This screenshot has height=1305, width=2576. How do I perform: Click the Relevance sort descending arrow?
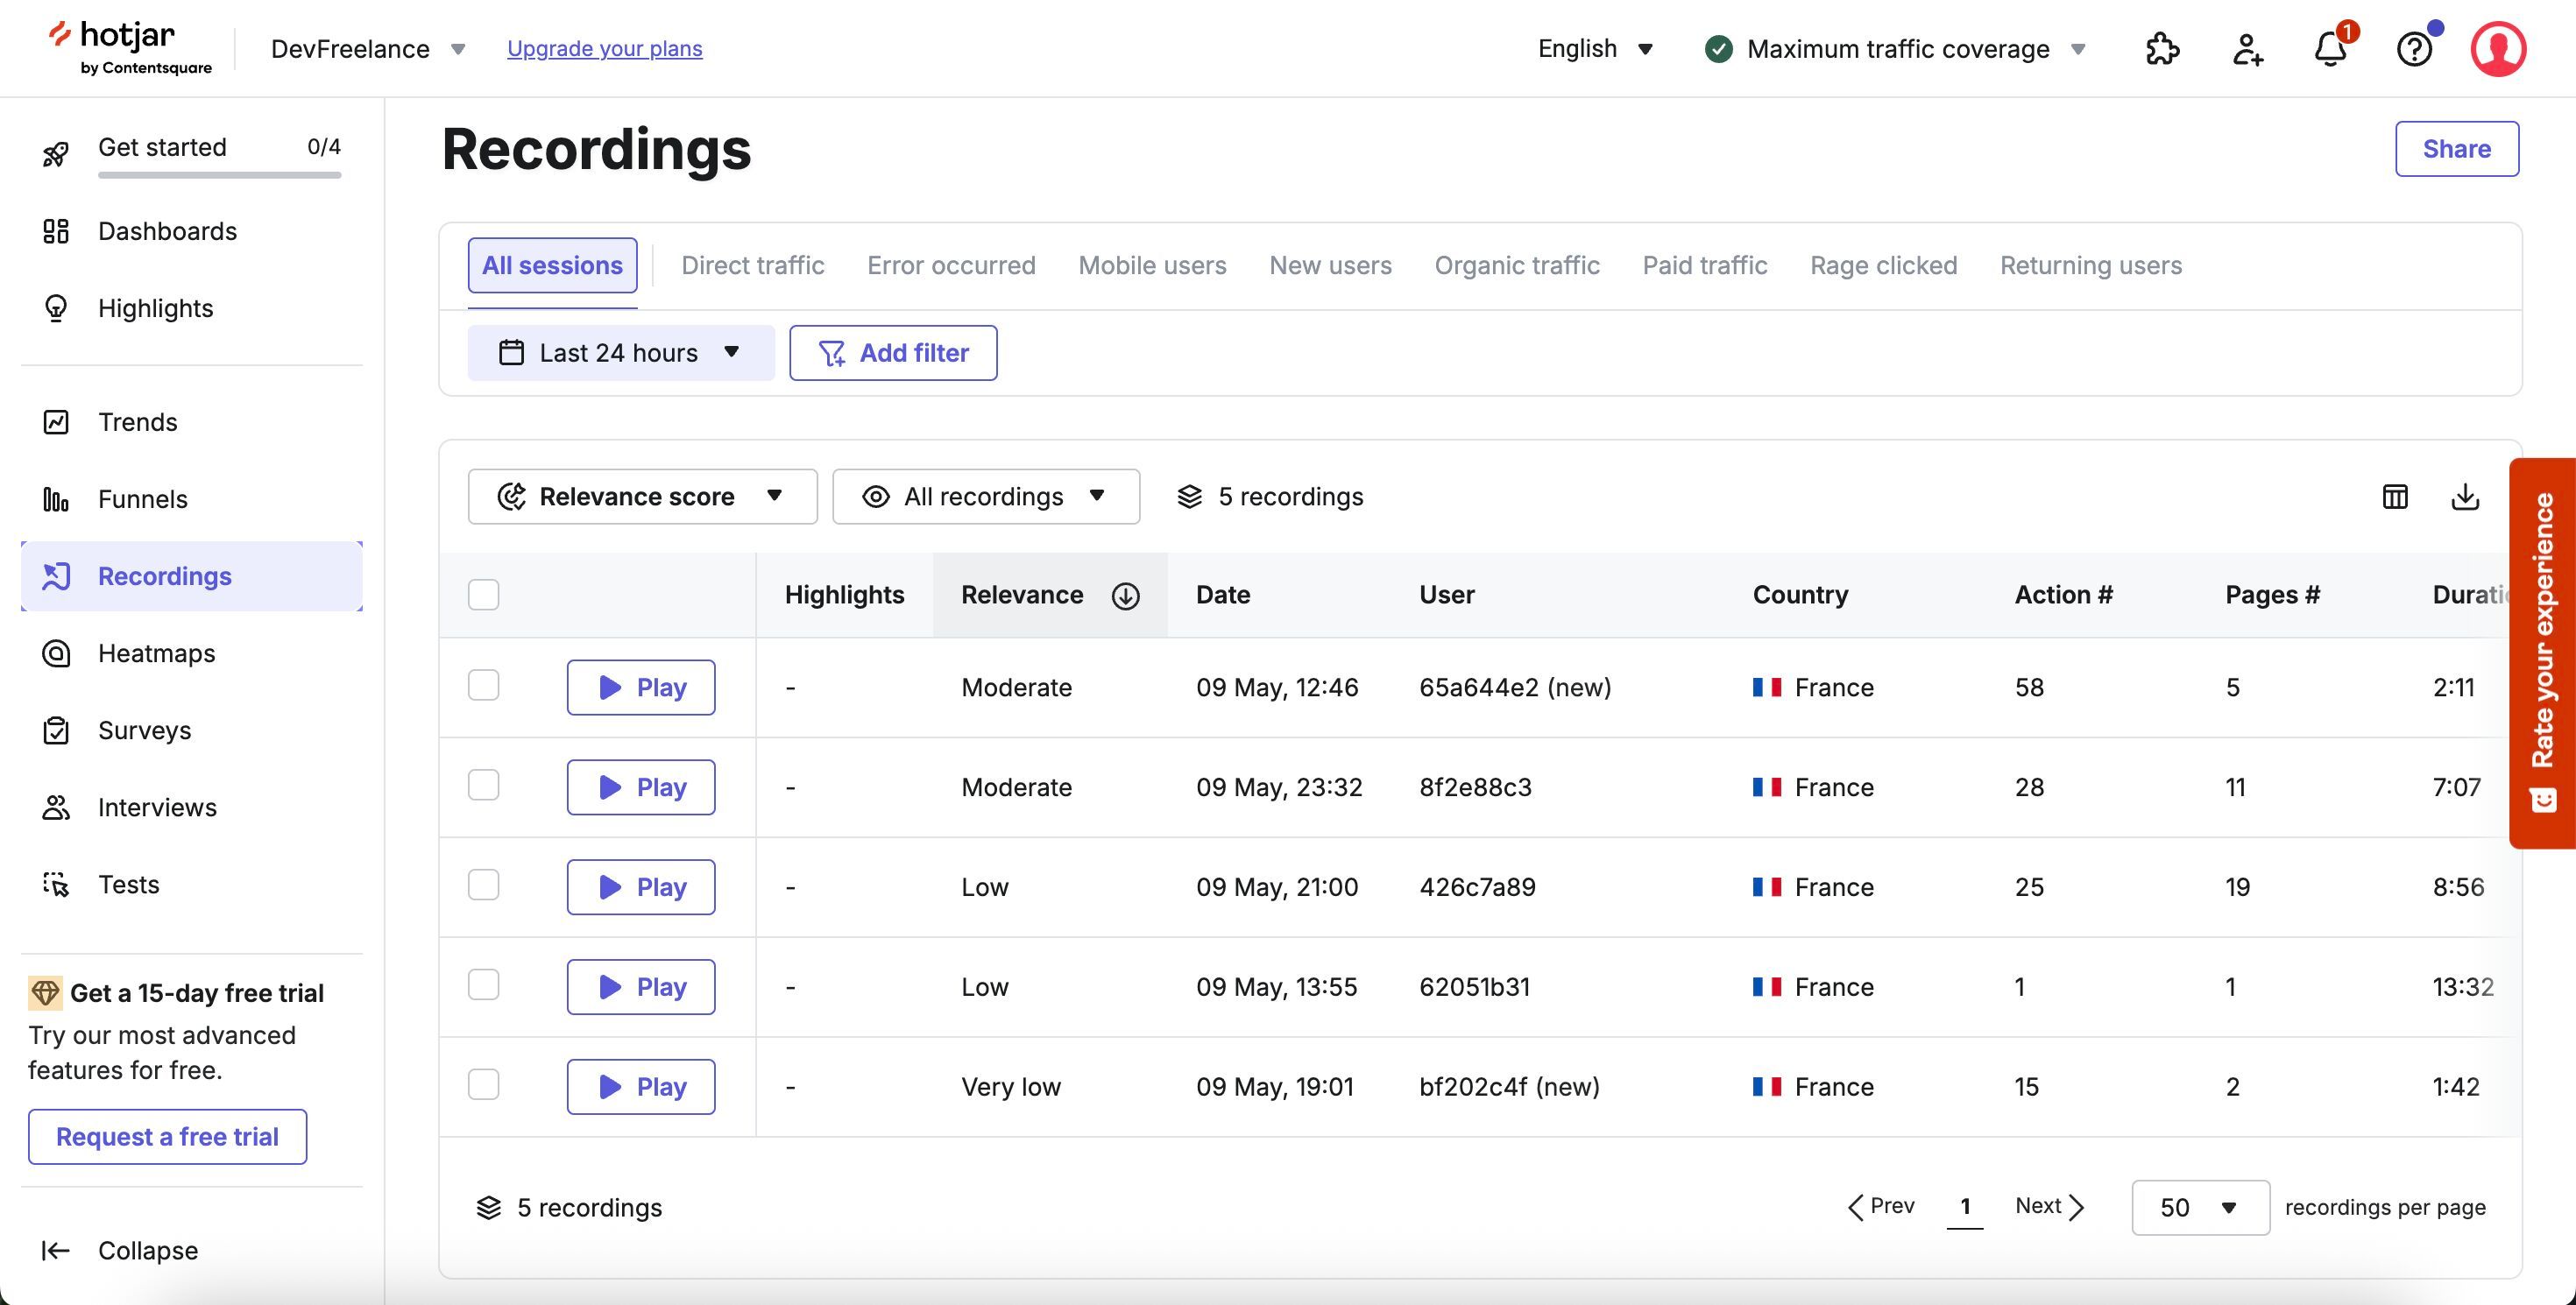click(1126, 596)
